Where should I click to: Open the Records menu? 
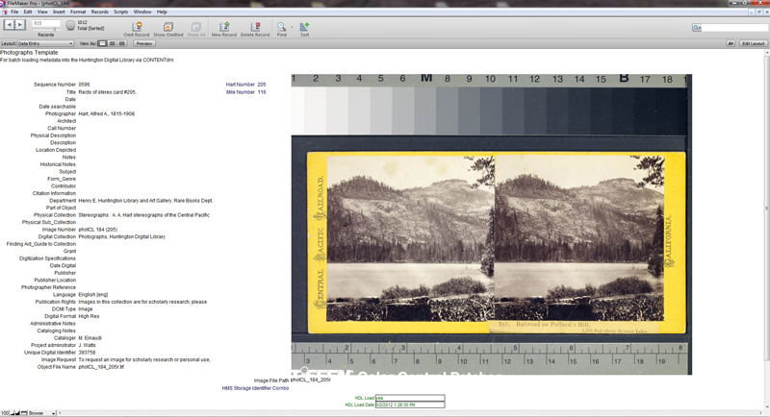[99, 12]
